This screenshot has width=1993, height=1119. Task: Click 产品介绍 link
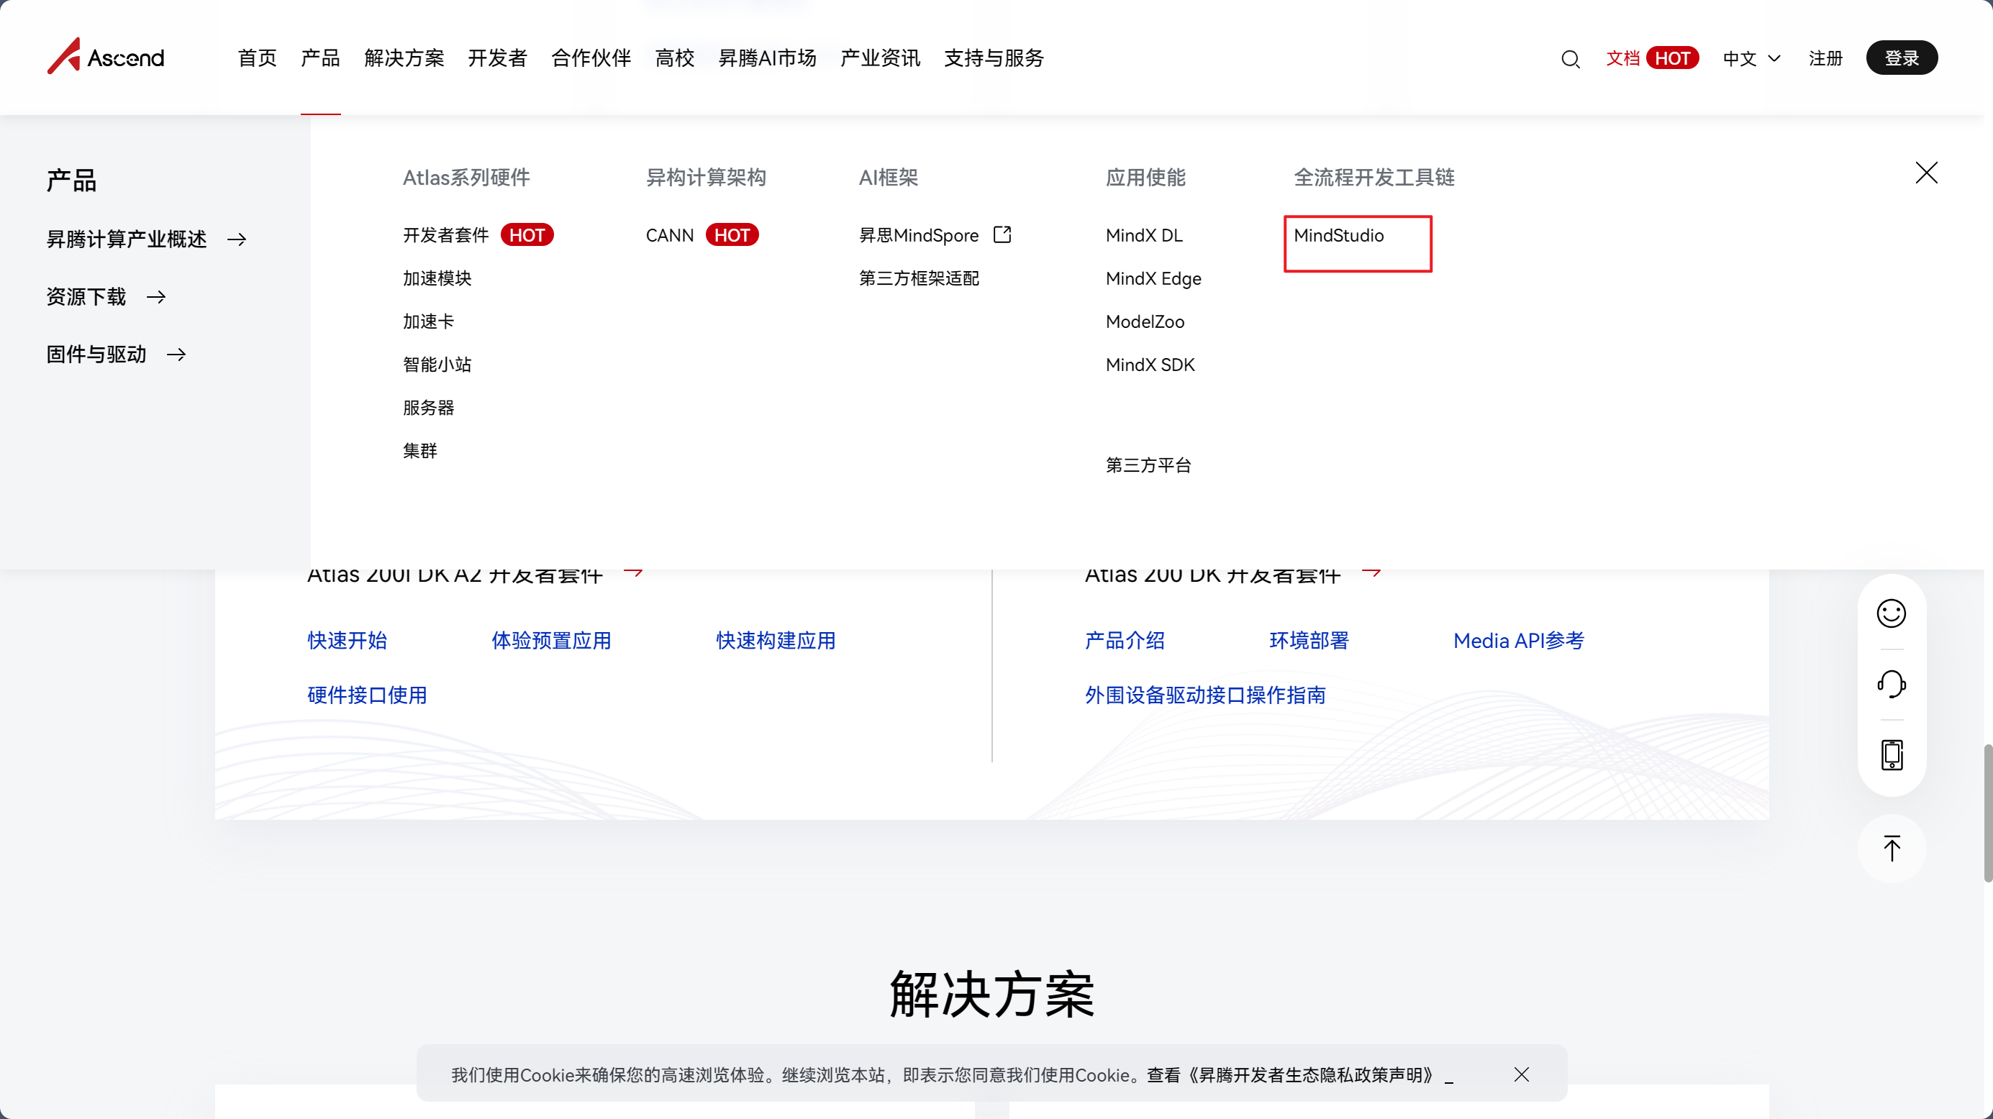(1124, 640)
